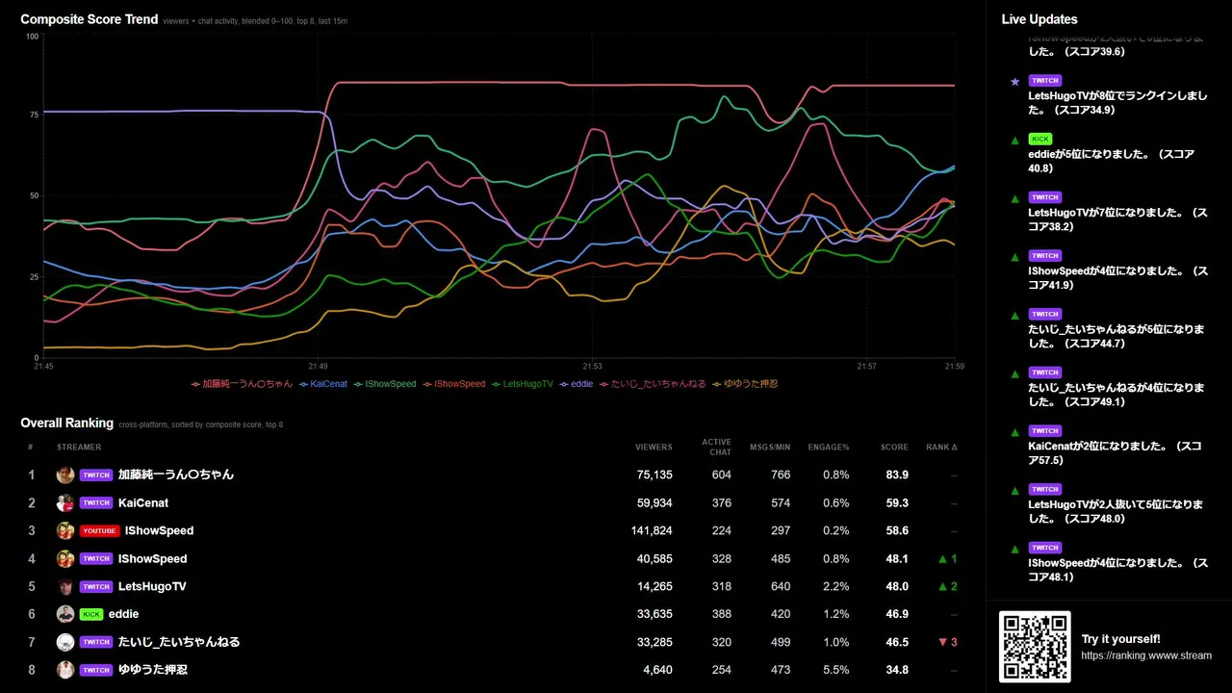Click the avatar of ゆゆうた押忍 in ranking
1232x693 pixels.
[65, 670]
